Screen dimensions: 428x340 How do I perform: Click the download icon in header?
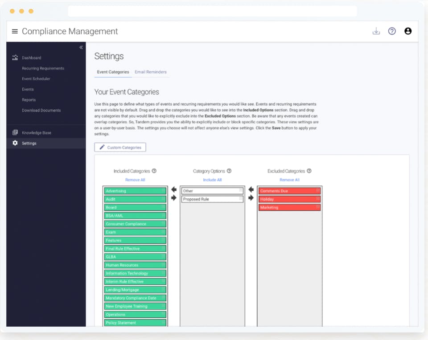tap(376, 31)
